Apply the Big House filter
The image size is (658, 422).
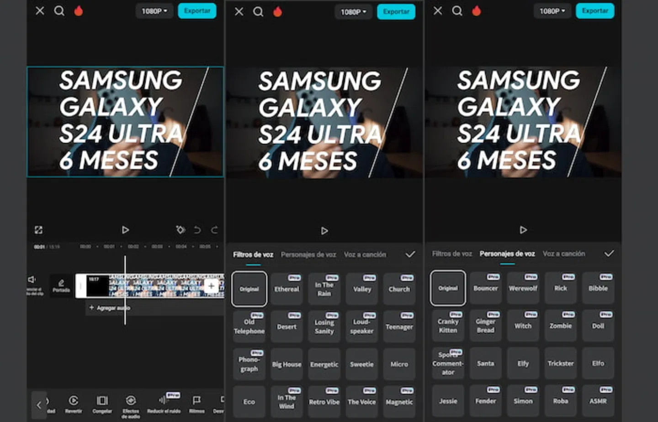pos(287,364)
